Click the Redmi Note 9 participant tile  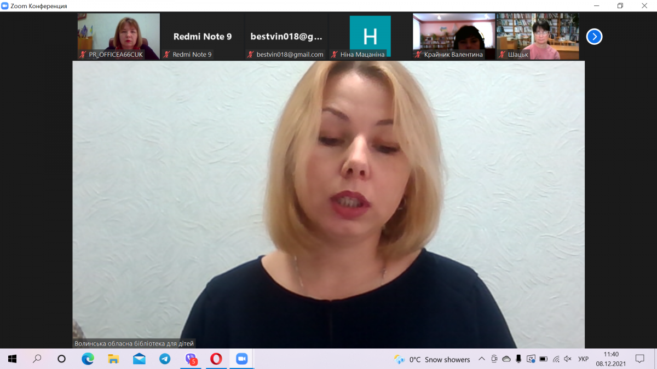pyautogui.click(x=203, y=36)
